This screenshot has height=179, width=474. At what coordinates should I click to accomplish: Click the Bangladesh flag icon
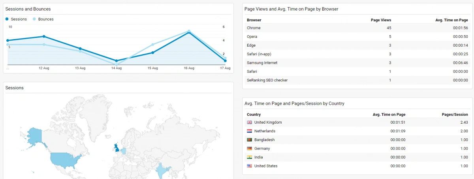[249, 140]
